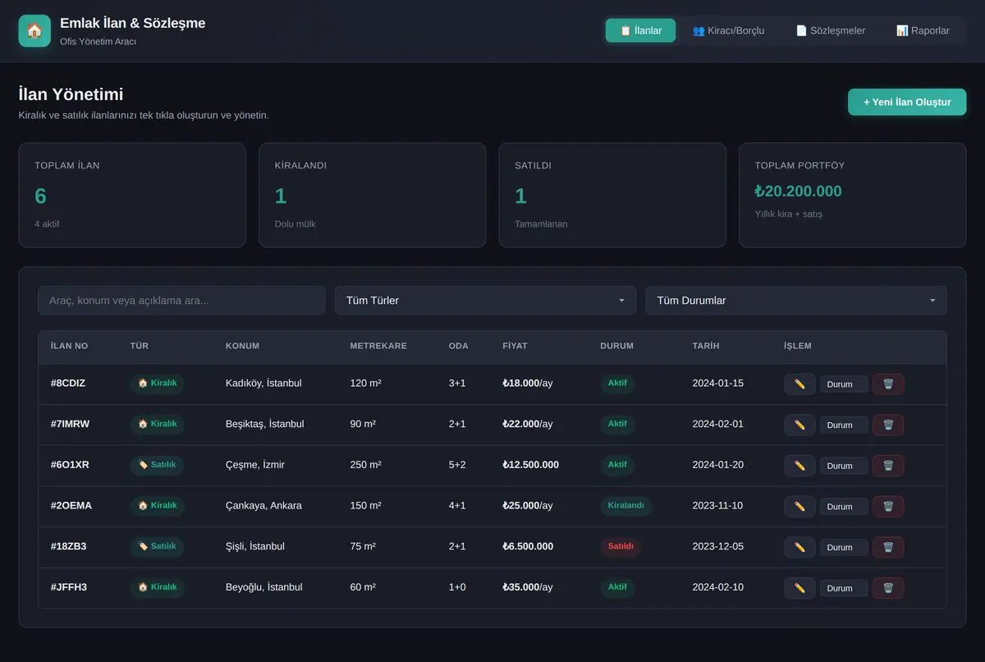Click the trash icon for the Kadıköy listing
Image resolution: width=985 pixels, height=662 pixels.
(x=888, y=384)
